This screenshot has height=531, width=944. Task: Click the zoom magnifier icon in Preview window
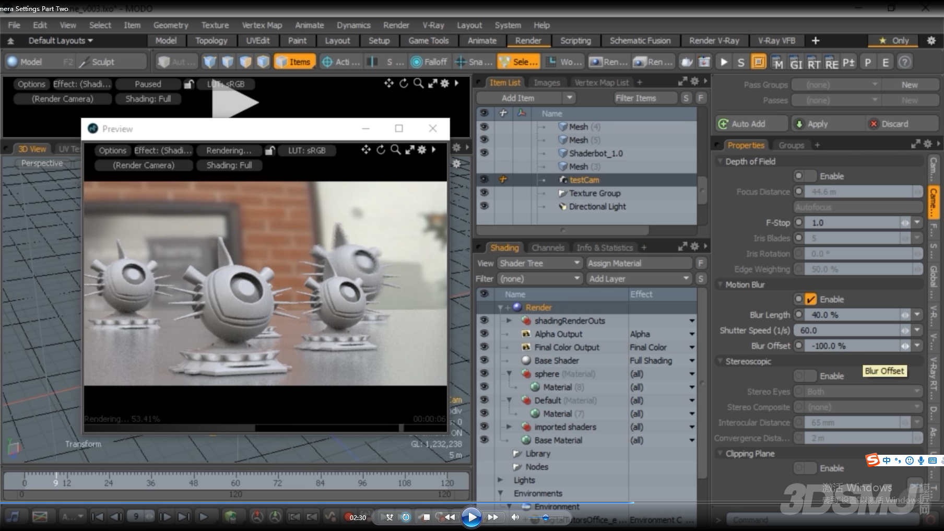pos(396,150)
